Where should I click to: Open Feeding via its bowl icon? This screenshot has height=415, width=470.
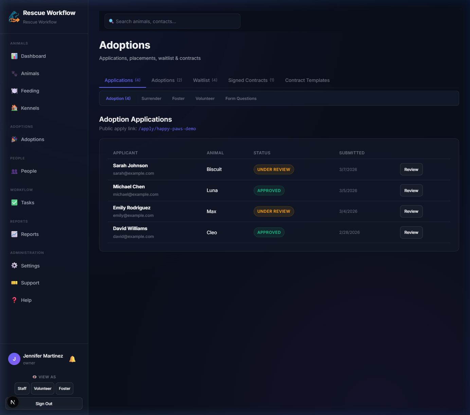point(14,91)
